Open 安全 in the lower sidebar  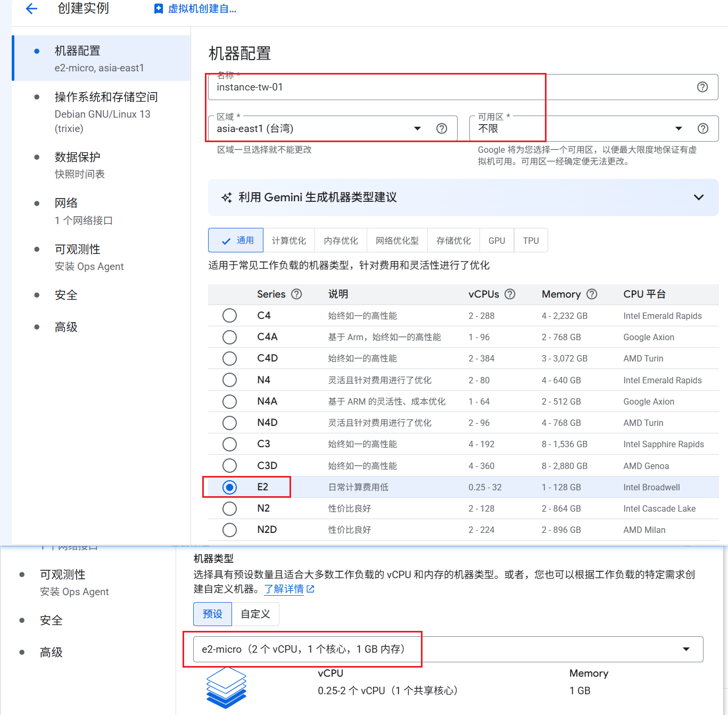[x=51, y=620]
